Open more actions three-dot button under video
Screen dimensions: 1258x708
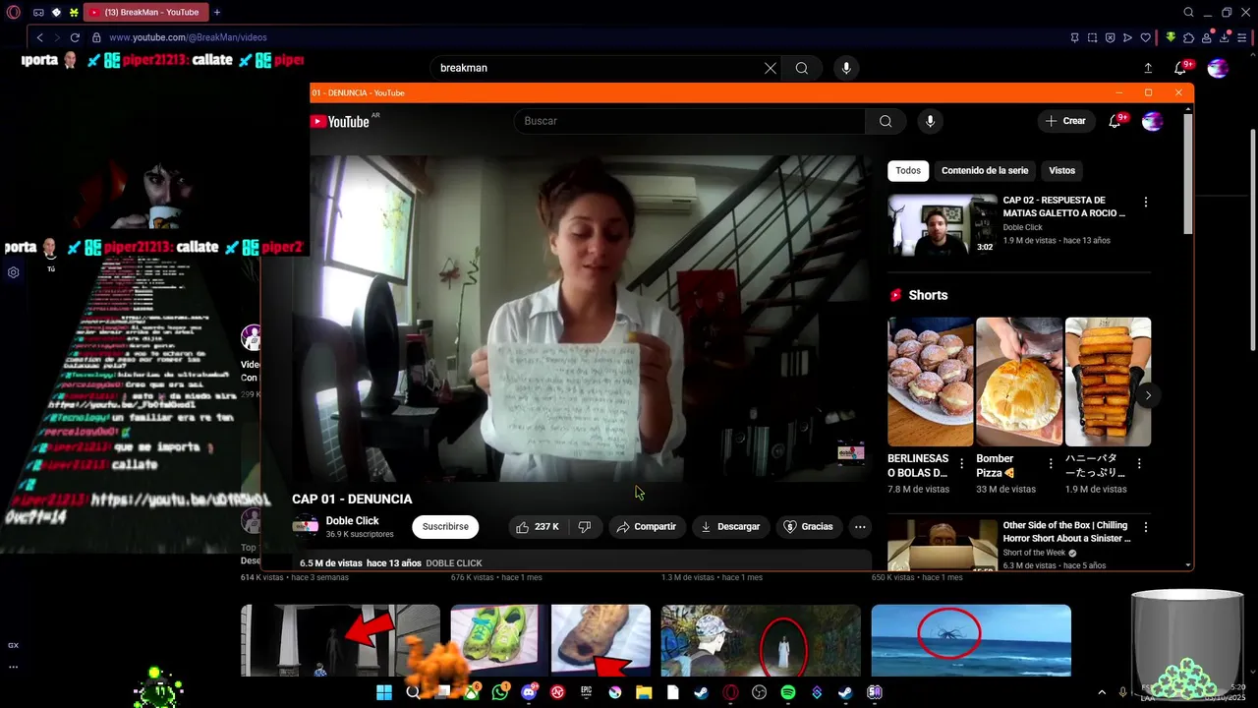(x=860, y=527)
